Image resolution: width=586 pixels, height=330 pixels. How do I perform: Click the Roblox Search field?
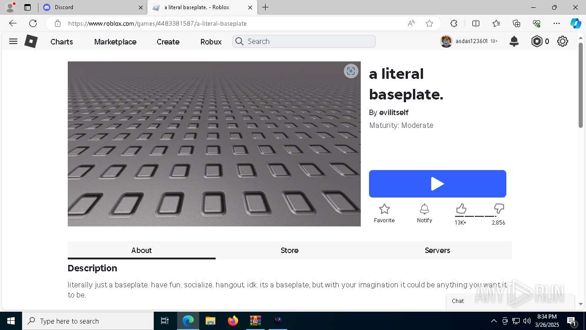click(x=304, y=41)
